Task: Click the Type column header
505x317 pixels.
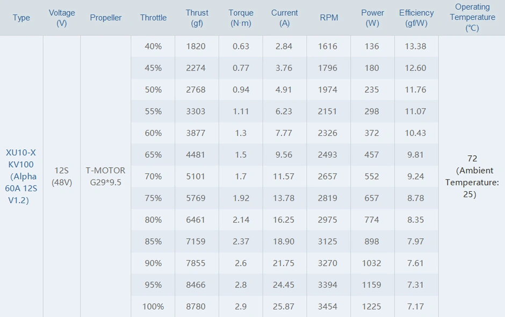Action: point(21,18)
